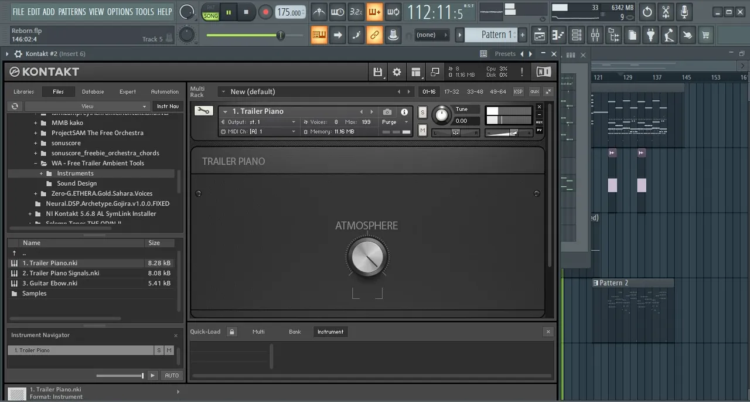Collapse WA - Free Trailer Ambient Tools folder

pyautogui.click(x=36, y=163)
